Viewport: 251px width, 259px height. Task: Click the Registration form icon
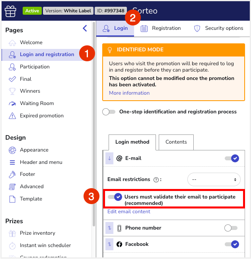144,28
